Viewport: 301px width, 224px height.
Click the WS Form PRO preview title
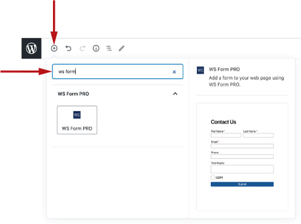pos(225,69)
